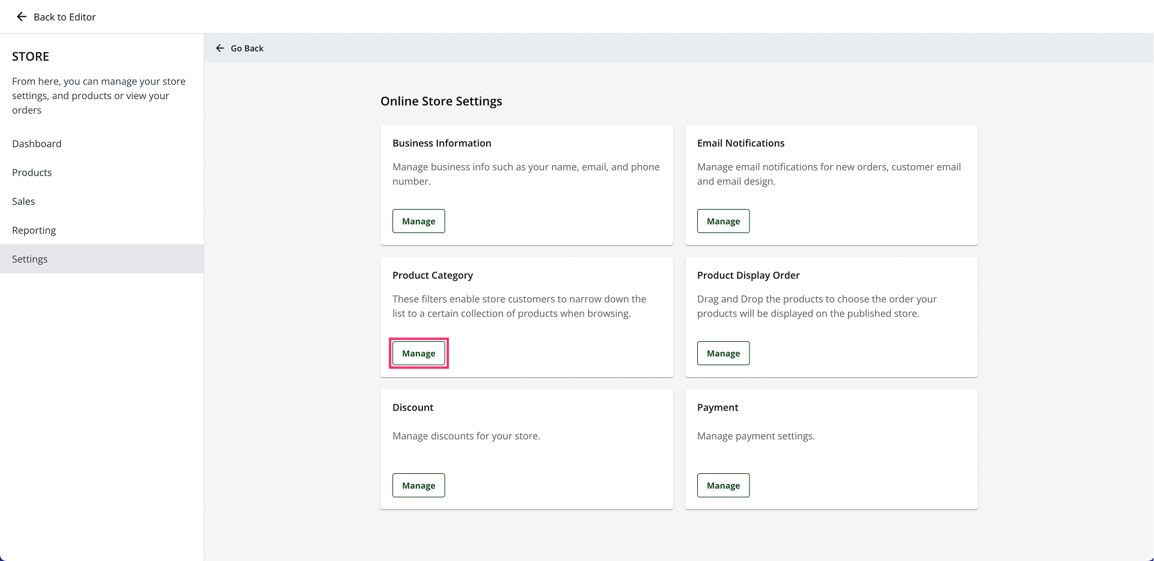Manage the Payment settings
This screenshot has height=561, width=1154.
723,485
